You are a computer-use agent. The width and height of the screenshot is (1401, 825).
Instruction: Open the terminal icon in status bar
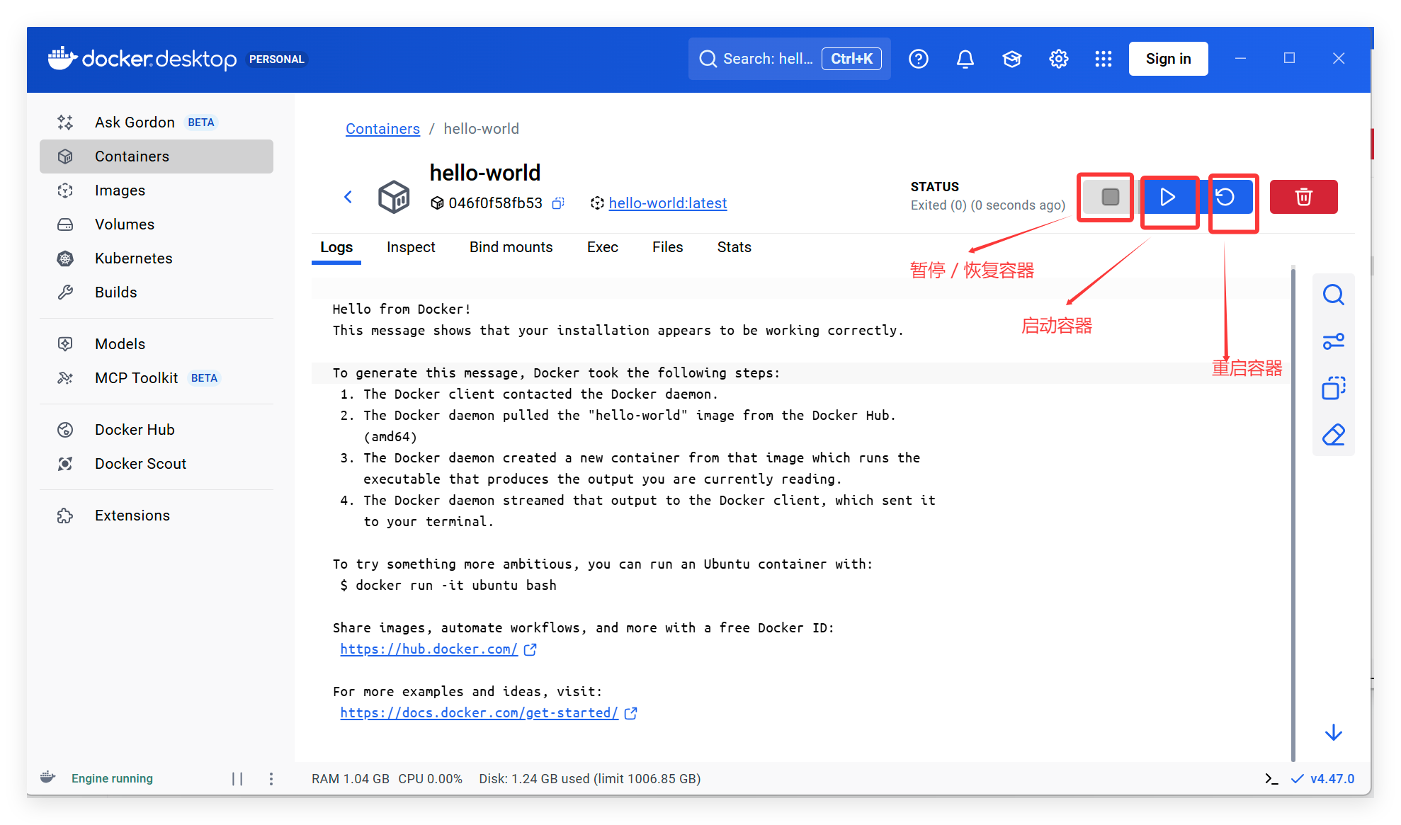click(x=1271, y=778)
